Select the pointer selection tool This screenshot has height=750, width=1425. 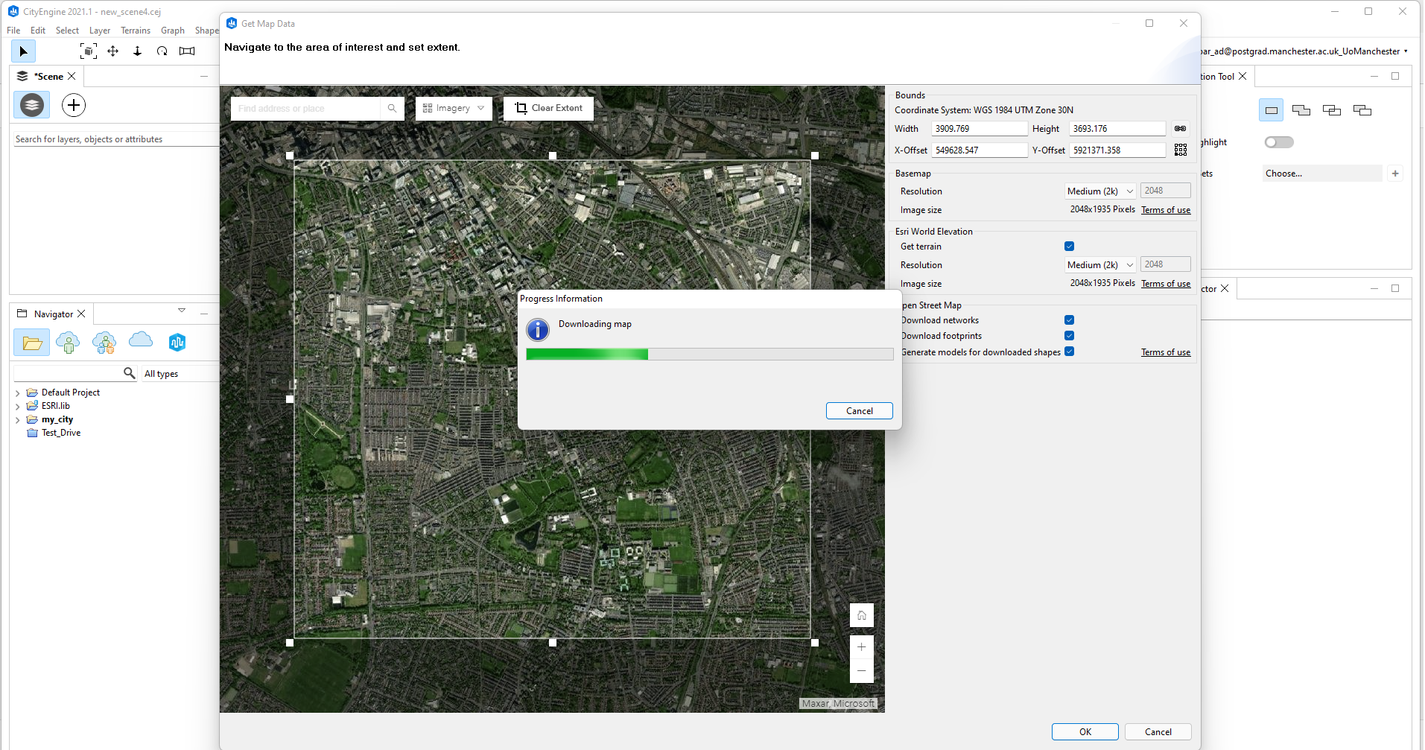pyautogui.click(x=23, y=51)
